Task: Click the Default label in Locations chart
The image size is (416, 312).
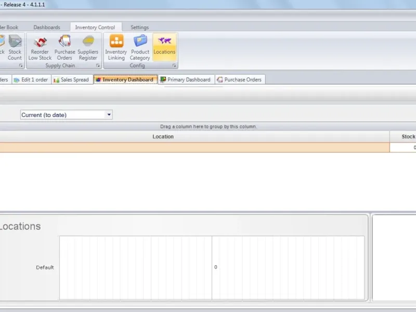Action: click(x=45, y=267)
